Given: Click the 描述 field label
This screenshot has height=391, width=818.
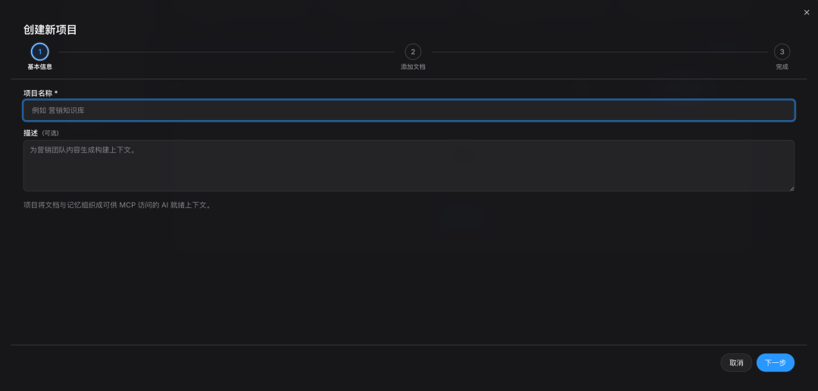Looking at the screenshot, I should [x=30, y=133].
